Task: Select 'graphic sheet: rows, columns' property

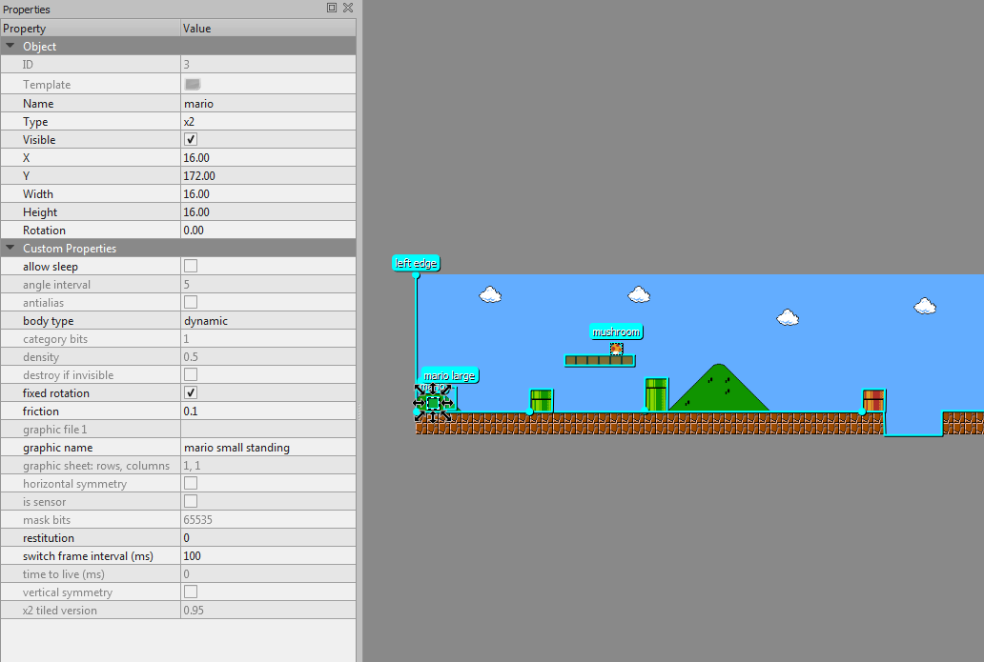Action: click(178, 466)
